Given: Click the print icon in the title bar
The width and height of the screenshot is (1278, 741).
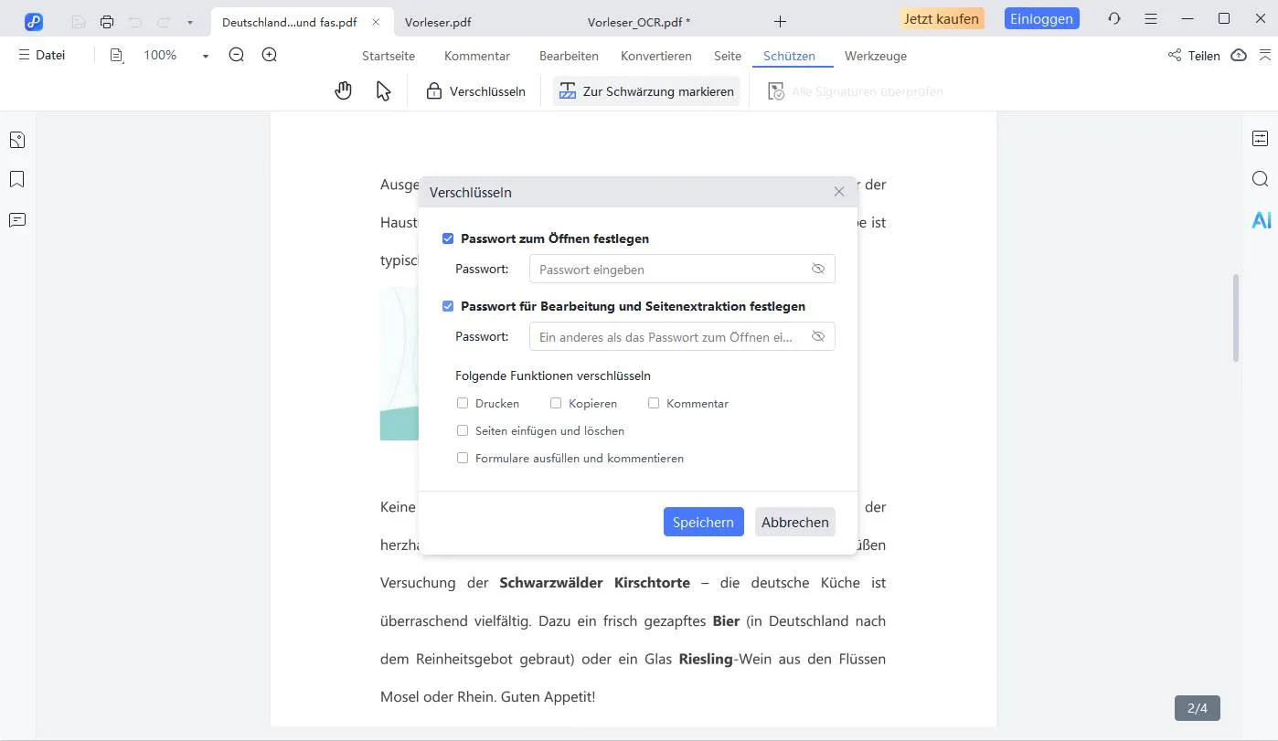Looking at the screenshot, I should tap(107, 22).
